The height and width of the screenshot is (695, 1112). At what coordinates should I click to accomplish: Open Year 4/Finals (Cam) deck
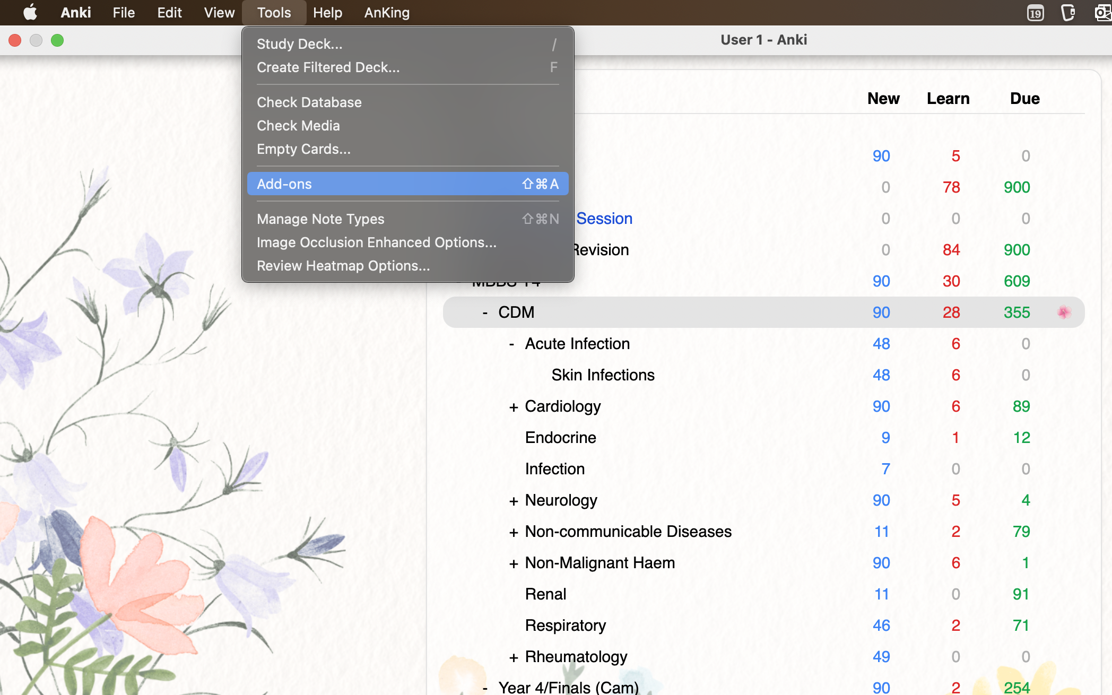coord(568,688)
